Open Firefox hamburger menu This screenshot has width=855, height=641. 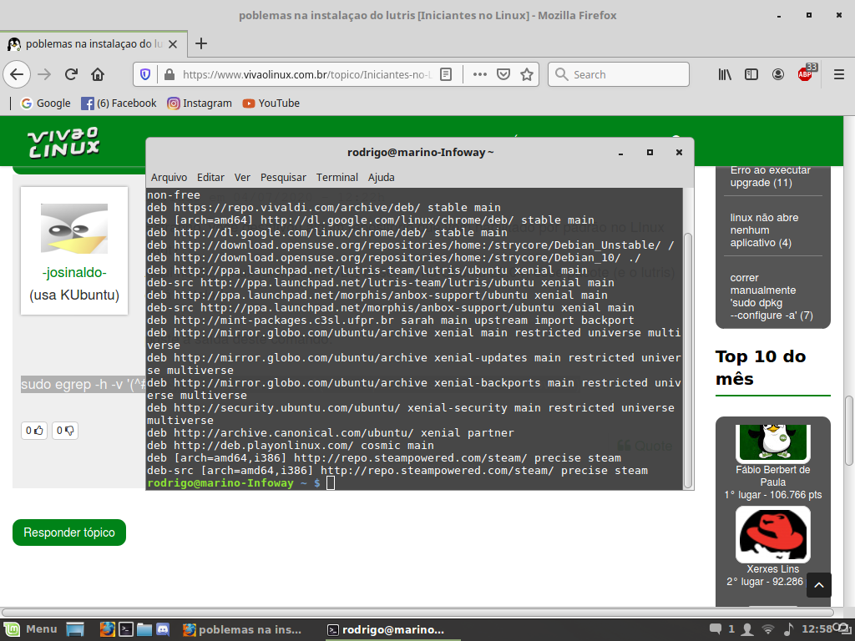839,74
